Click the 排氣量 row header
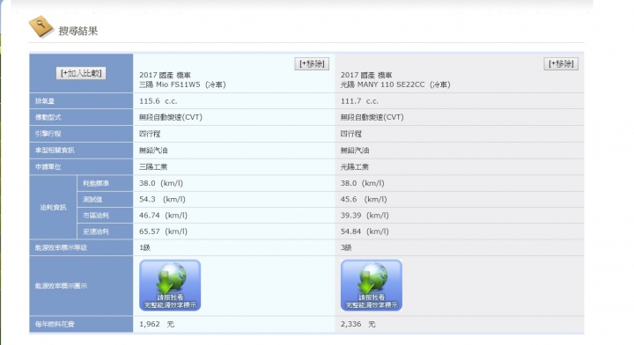Viewport: 634px width, 345px height. pyautogui.click(x=81, y=101)
